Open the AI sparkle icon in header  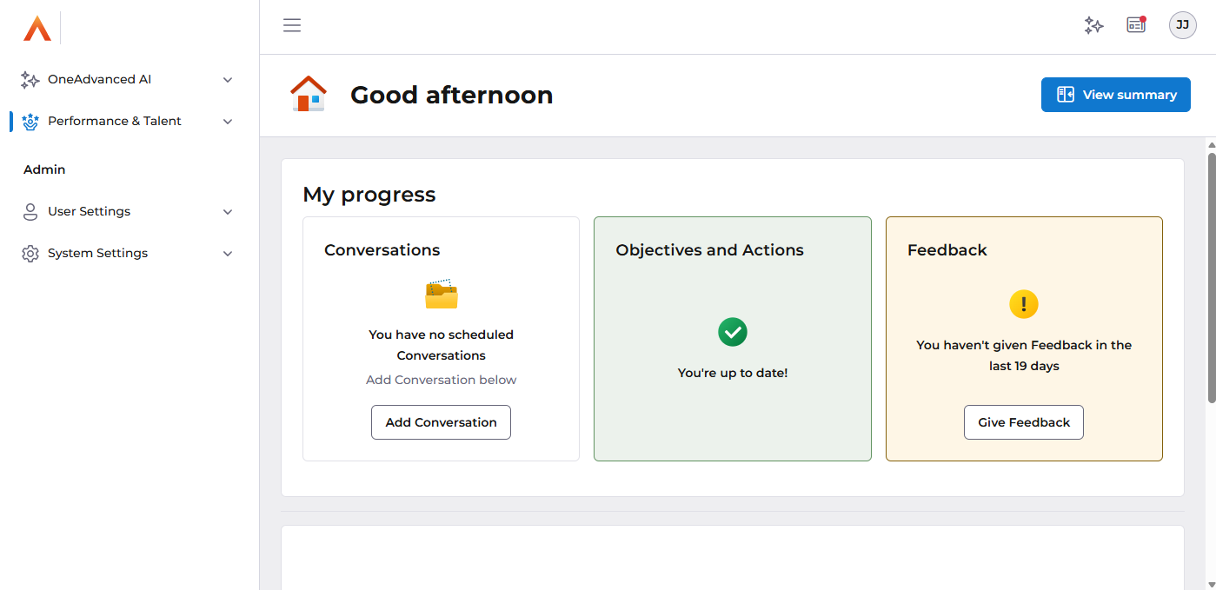1093,25
